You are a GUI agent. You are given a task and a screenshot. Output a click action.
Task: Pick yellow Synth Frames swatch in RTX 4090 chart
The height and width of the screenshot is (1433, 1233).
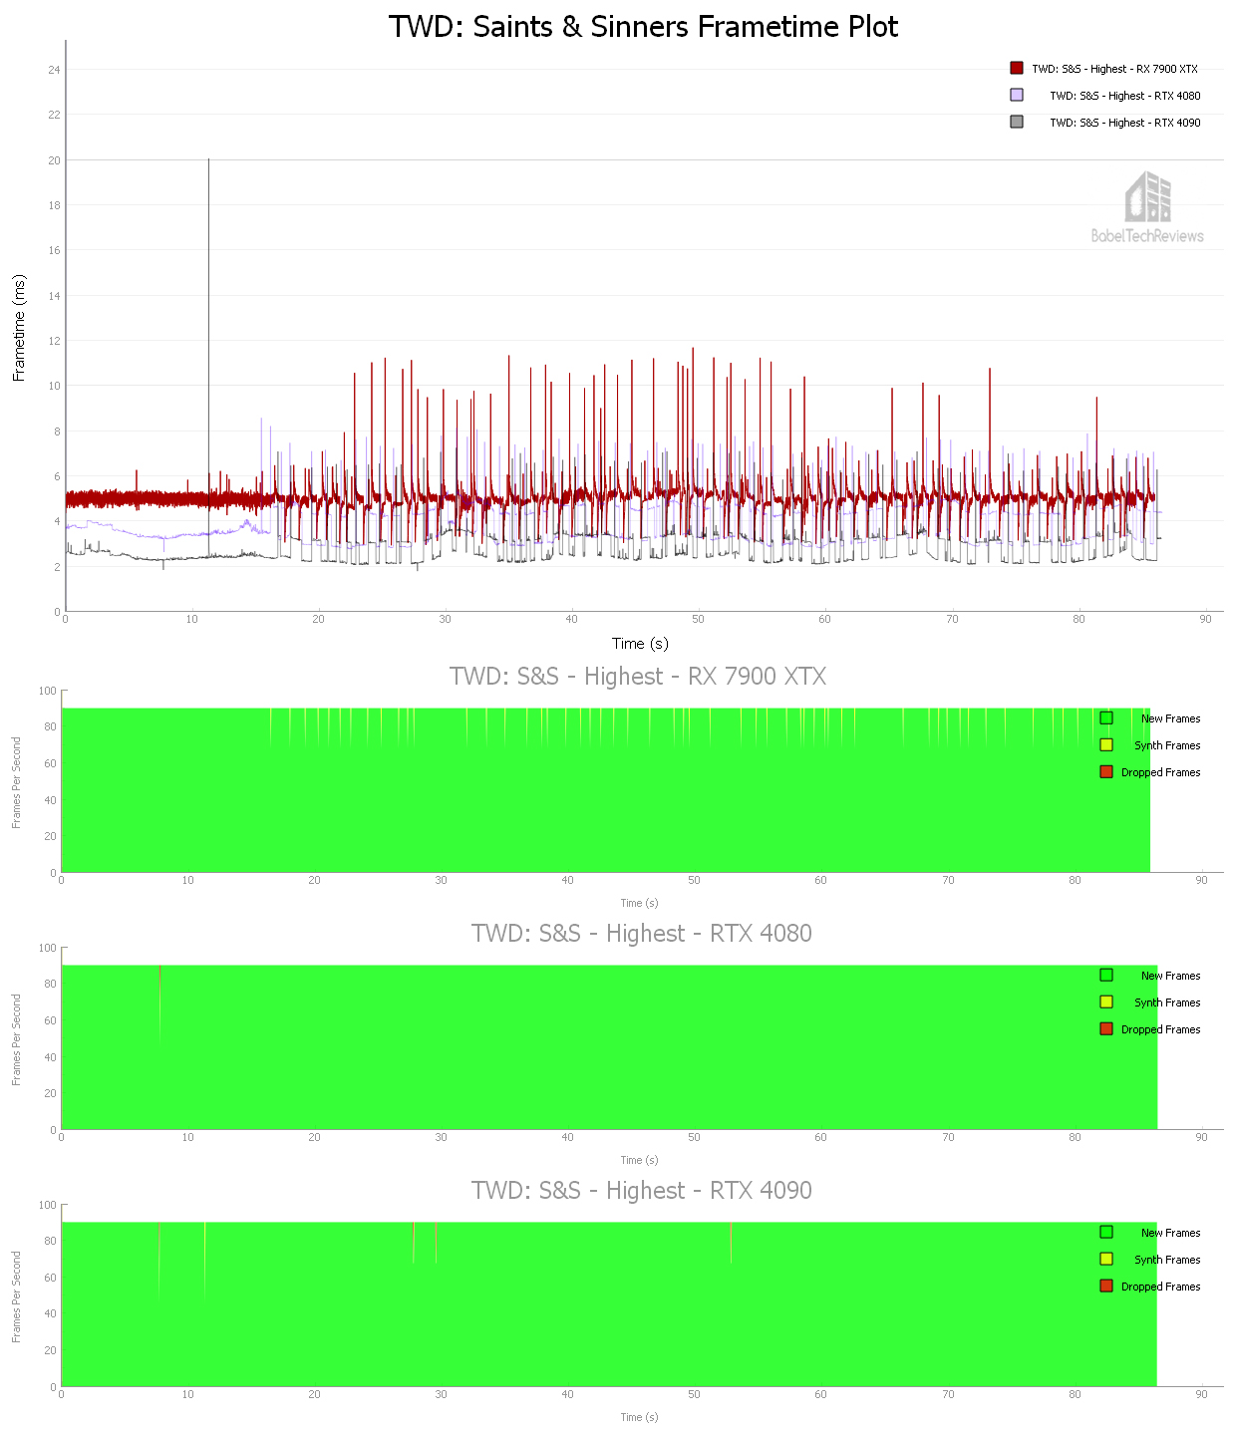point(1105,1259)
